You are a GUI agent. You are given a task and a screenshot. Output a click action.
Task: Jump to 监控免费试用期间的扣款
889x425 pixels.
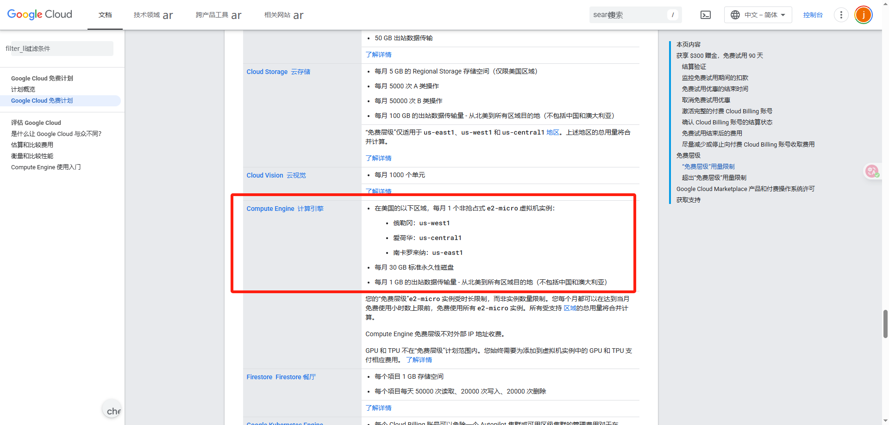[715, 78]
